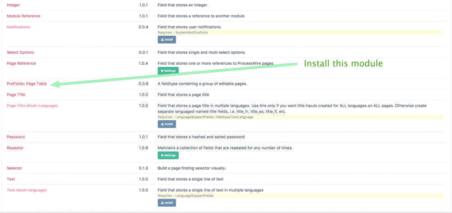Install the Text (Multi-language) module
This screenshot has width=452, height=213.
[x=167, y=203]
